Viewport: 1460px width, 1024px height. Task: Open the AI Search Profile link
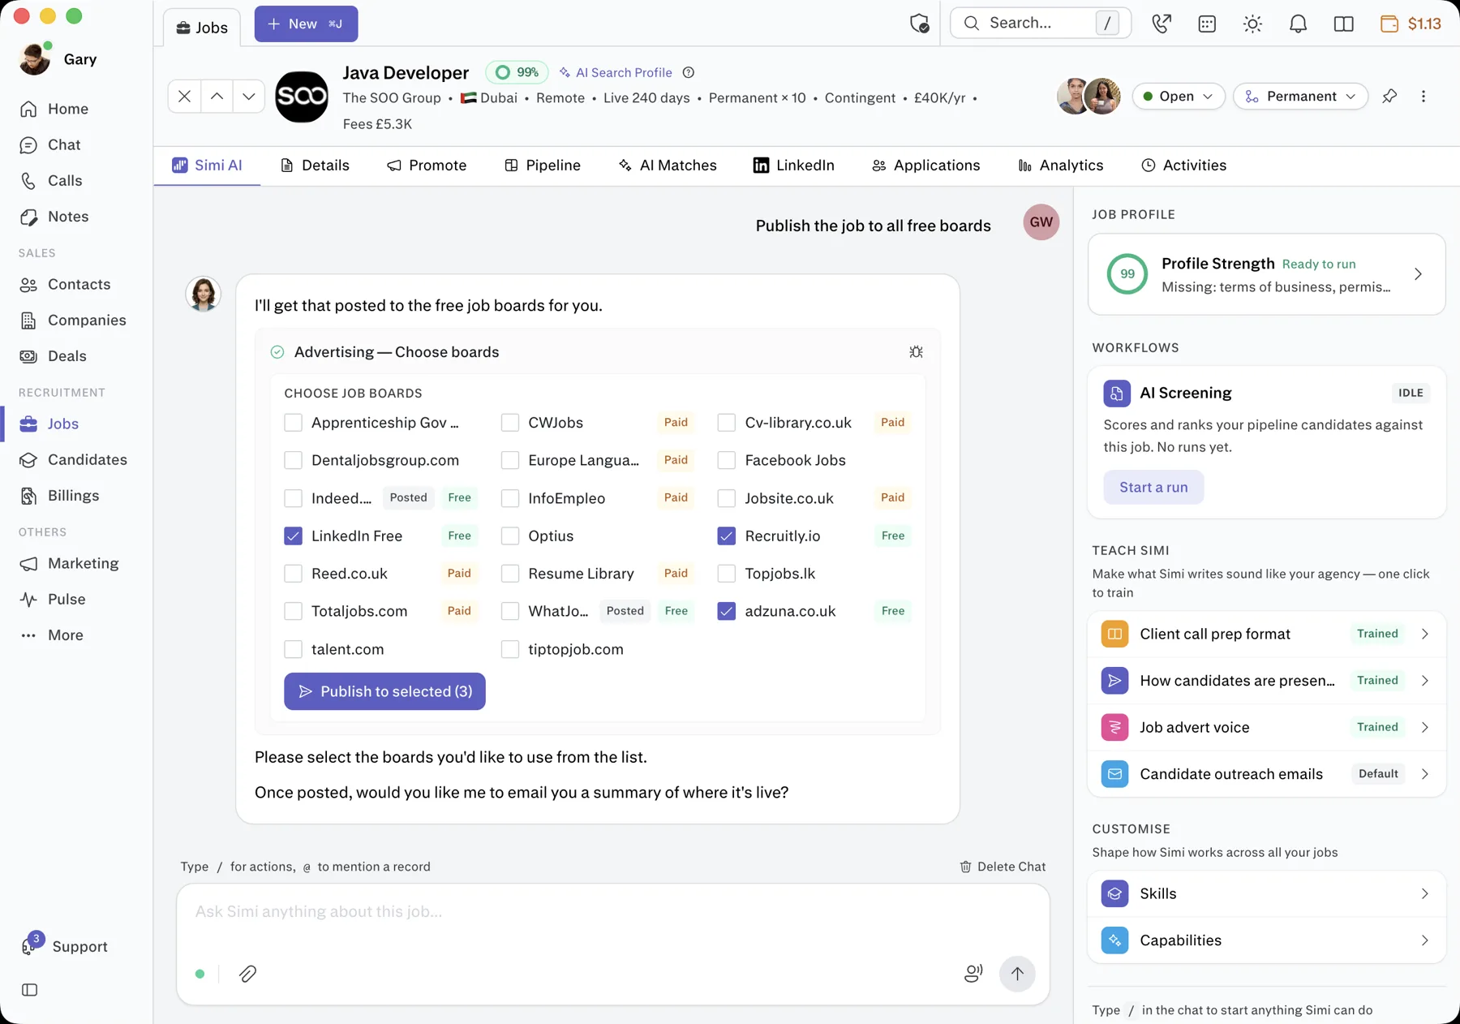pyautogui.click(x=616, y=72)
